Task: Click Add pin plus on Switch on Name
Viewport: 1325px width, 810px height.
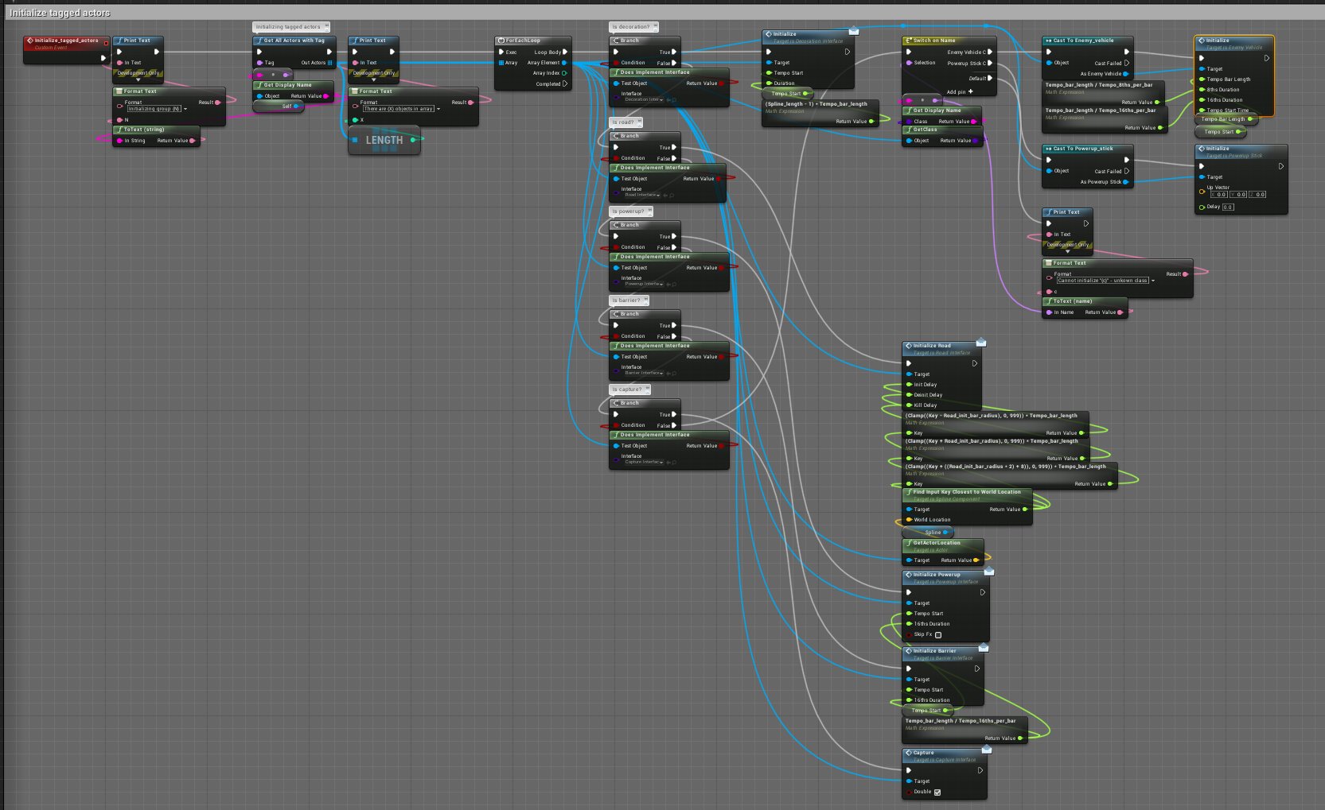Action: coord(970,91)
